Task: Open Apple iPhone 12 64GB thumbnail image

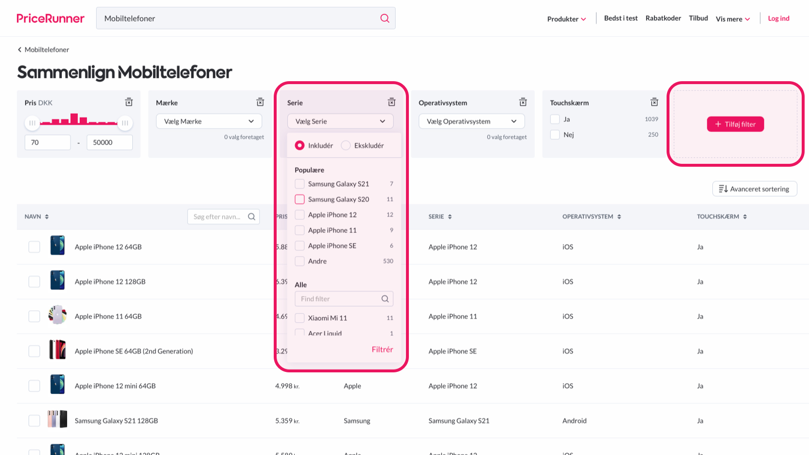Action: (x=57, y=245)
